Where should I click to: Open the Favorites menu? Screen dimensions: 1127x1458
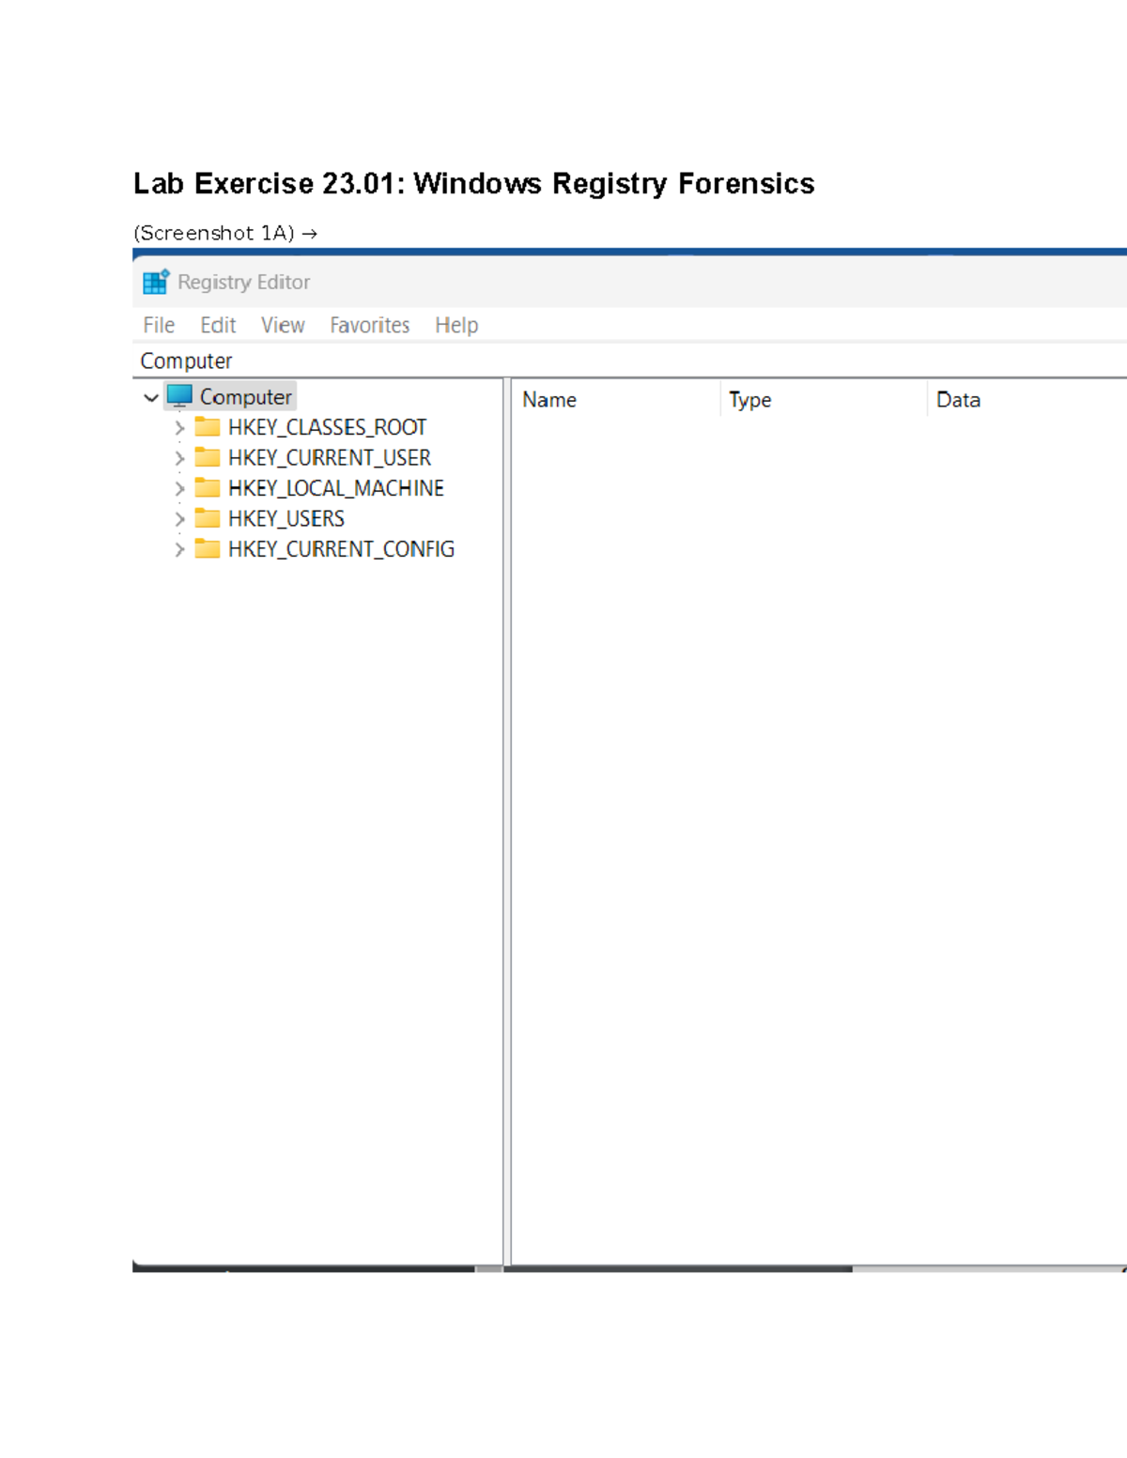click(369, 324)
